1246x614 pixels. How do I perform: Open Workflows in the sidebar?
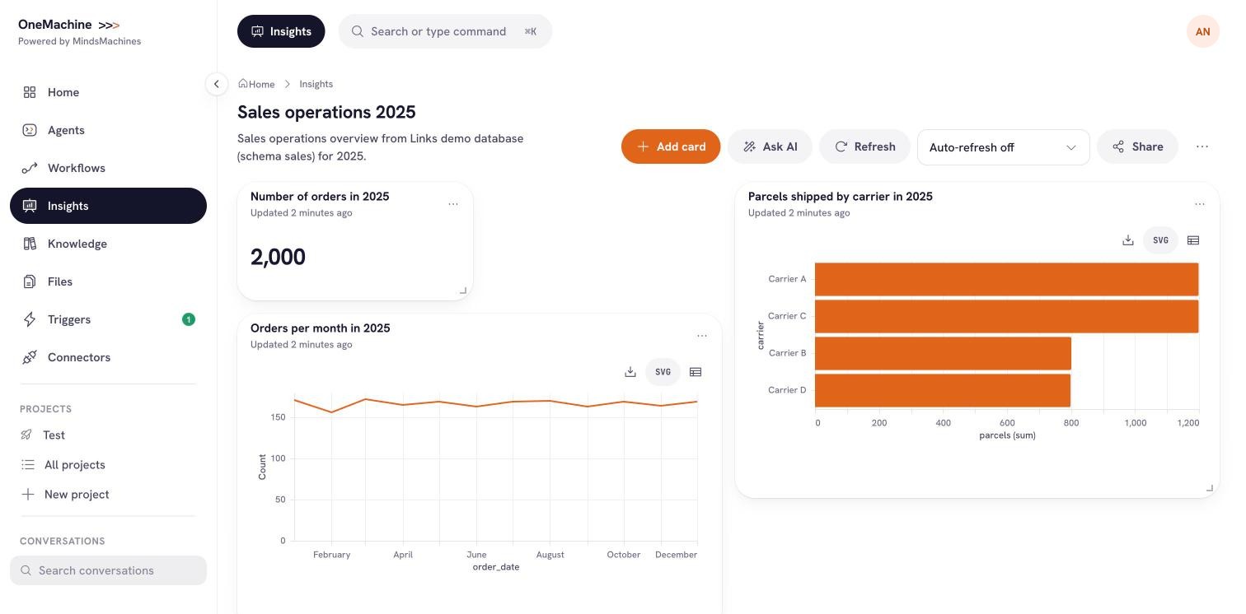click(x=108, y=168)
